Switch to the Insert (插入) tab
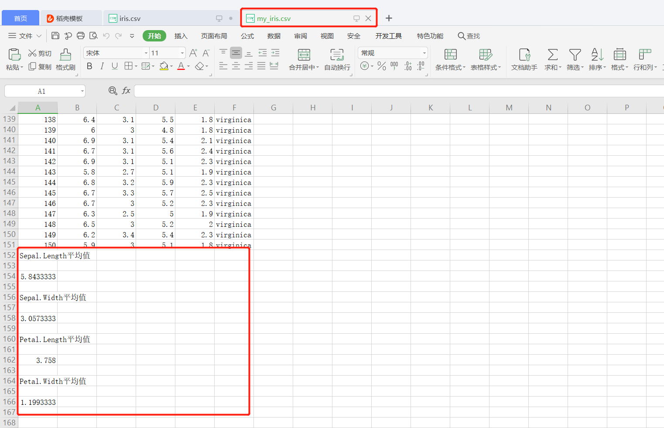Viewport: 664px width, 428px height. click(x=181, y=36)
